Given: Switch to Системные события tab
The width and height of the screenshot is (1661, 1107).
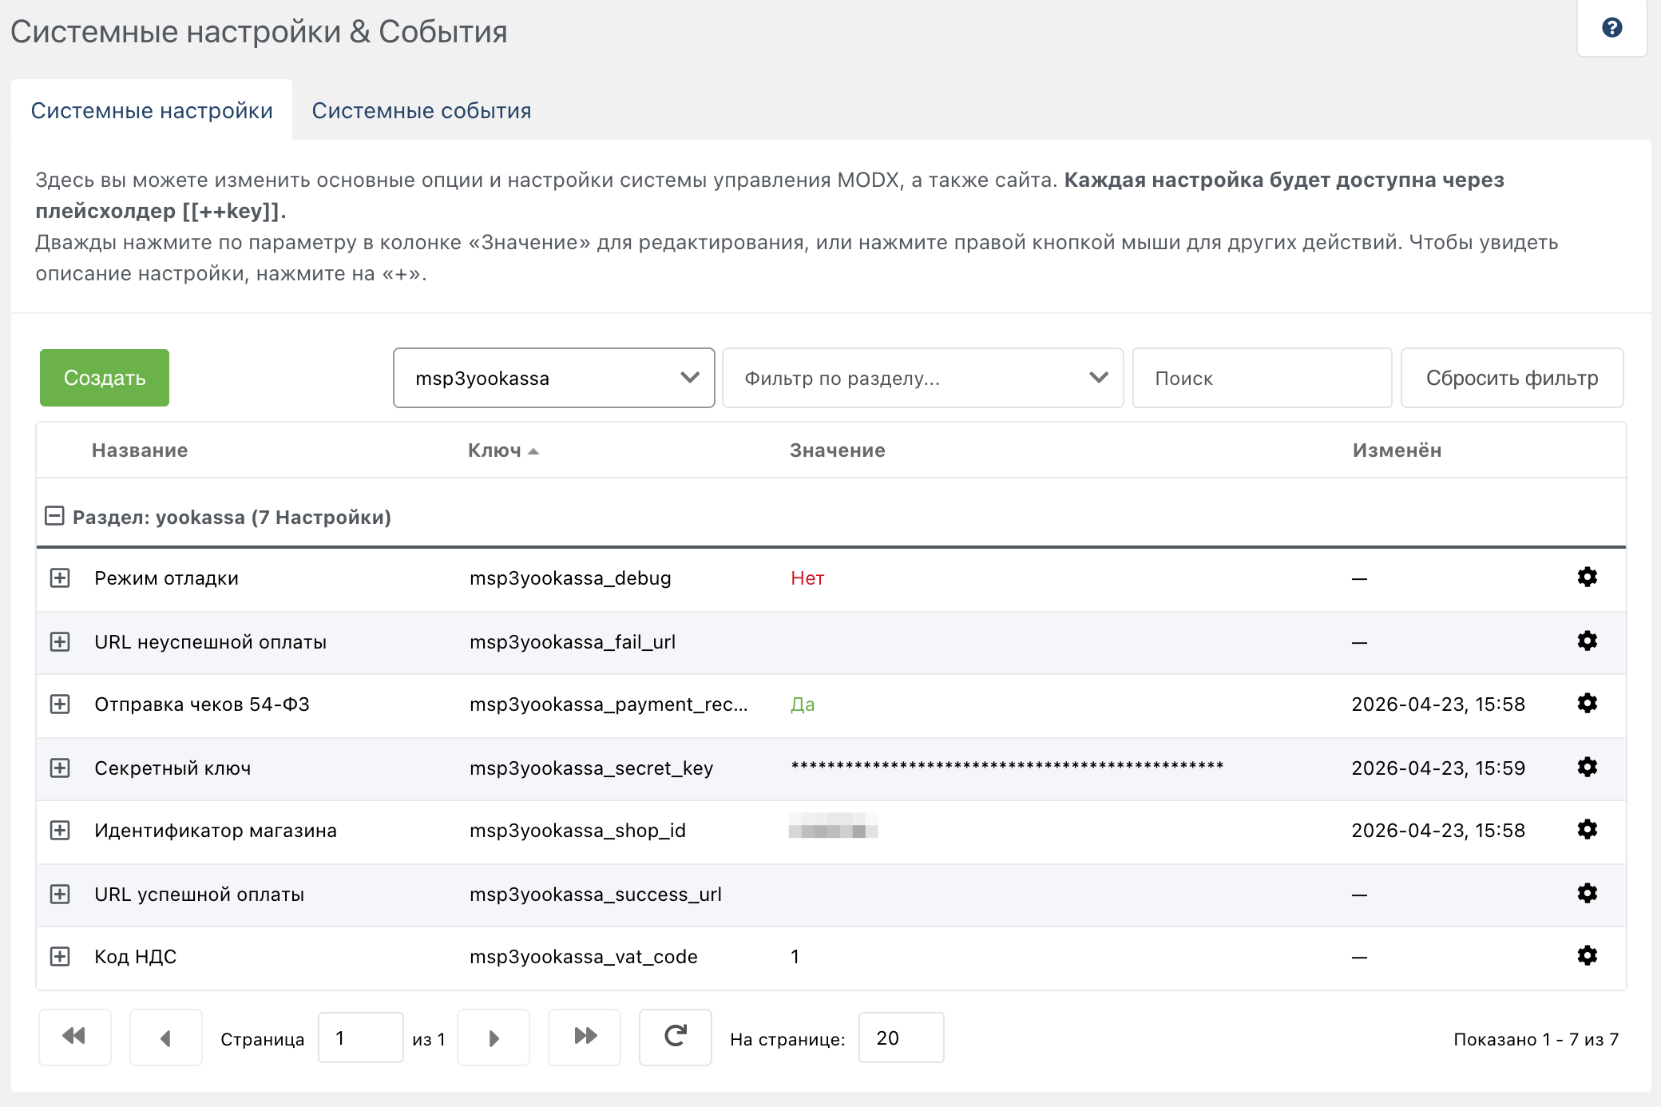Looking at the screenshot, I should (421, 110).
